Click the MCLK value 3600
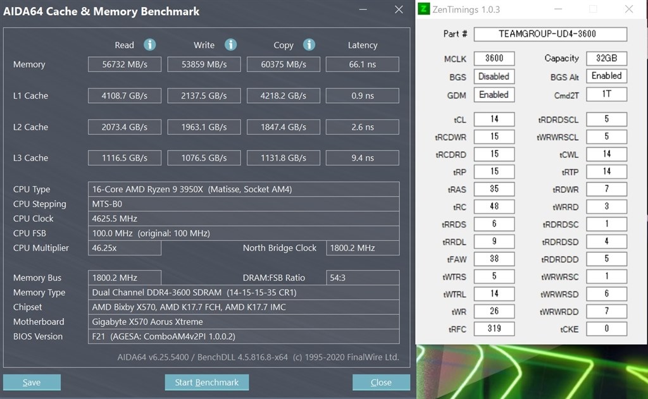Screen dimensions: 648x399 coord(494,58)
